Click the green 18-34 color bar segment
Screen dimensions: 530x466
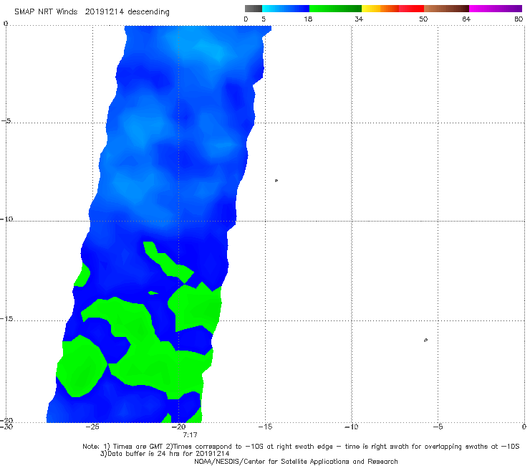click(x=335, y=9)
